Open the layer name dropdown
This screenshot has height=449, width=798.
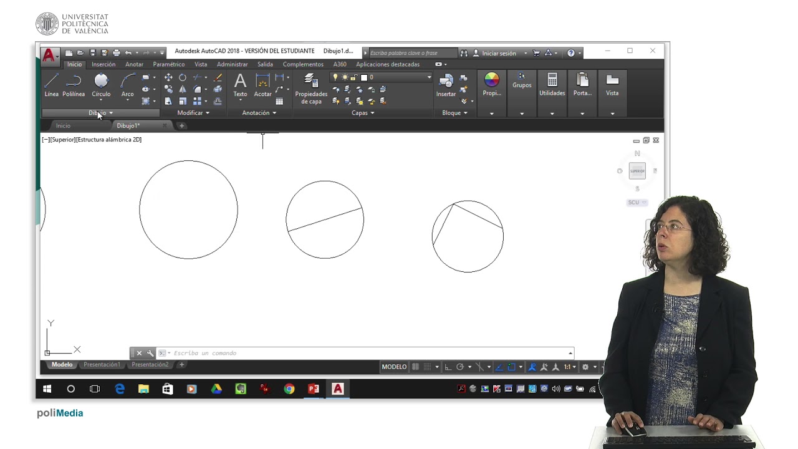point(429,77)
